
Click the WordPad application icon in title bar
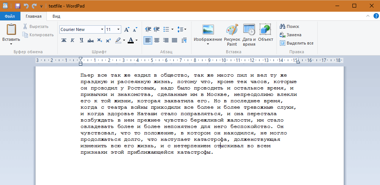coord(5,6)
